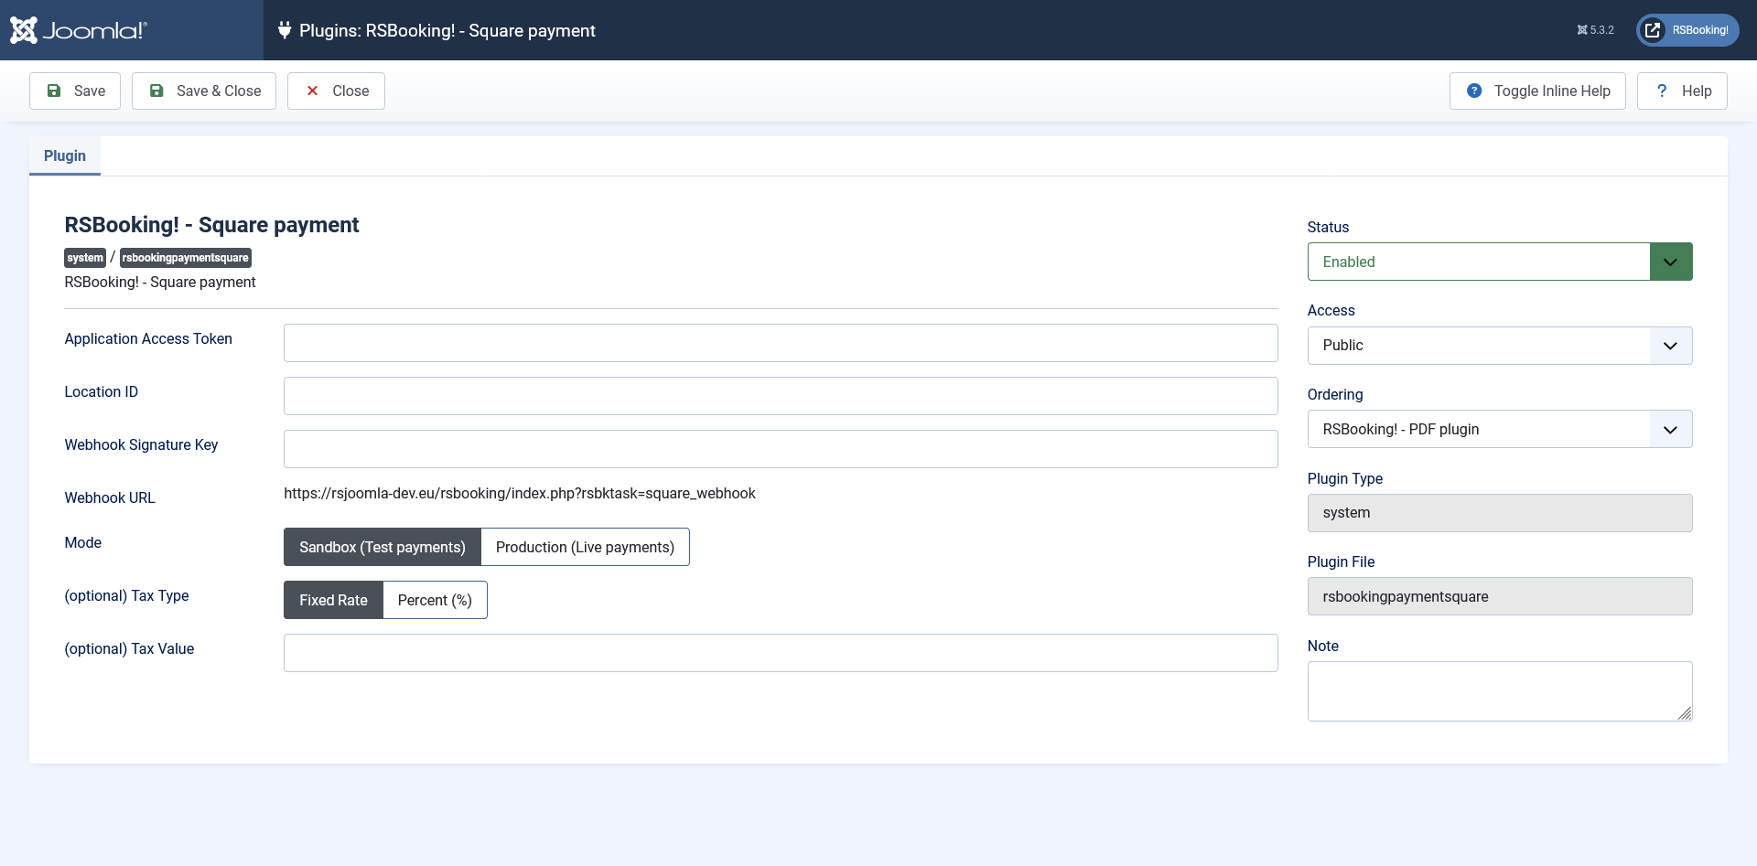Click the 'RSBooking! - Square payment' heading
This screenshot has width=1757, height=866.
pos(211,225)
